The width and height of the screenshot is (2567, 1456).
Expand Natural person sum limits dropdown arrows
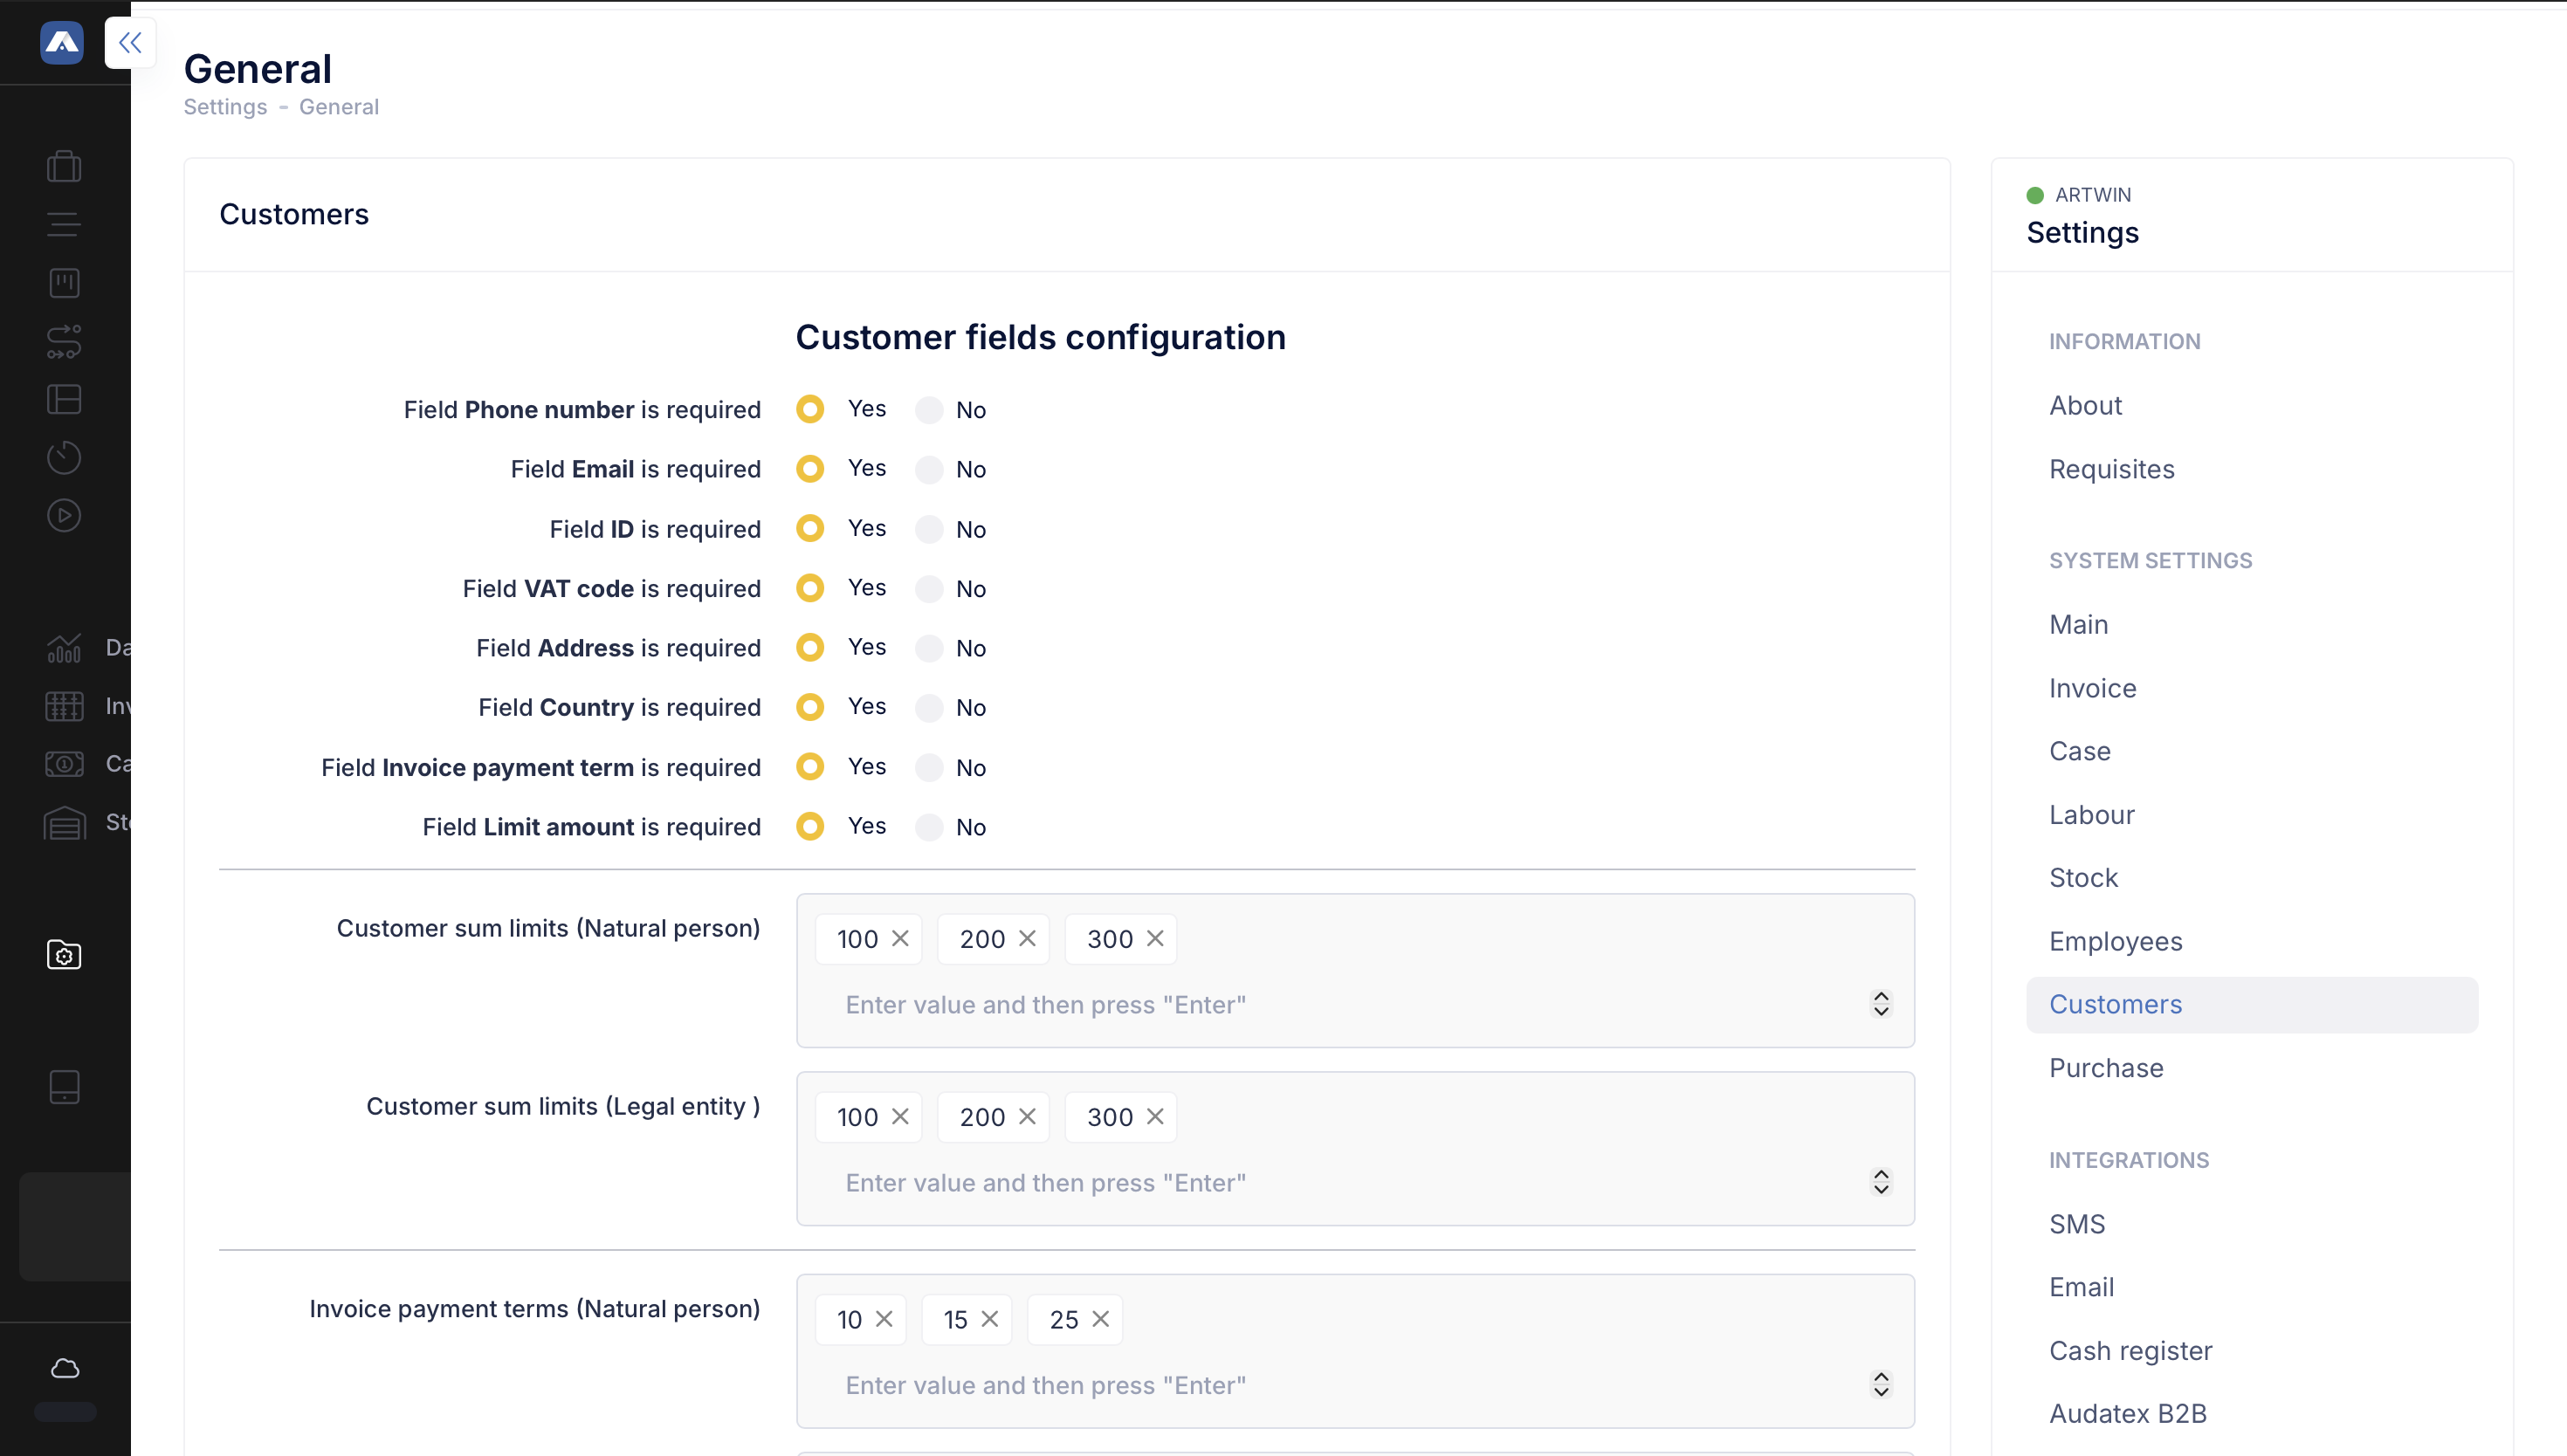point(1881,1004)
